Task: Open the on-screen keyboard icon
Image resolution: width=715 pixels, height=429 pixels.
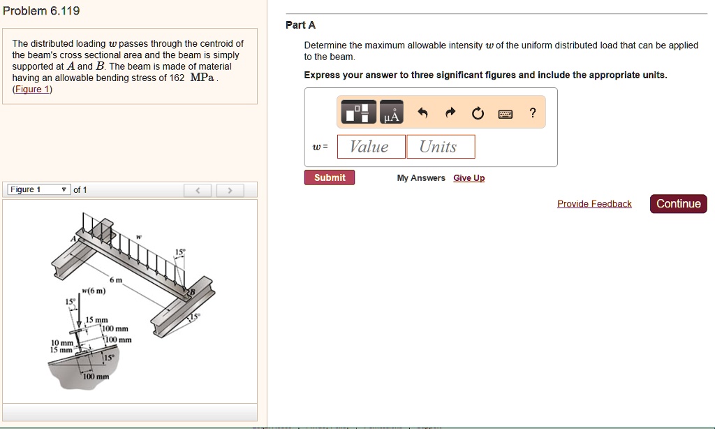Action: (506, 112)
